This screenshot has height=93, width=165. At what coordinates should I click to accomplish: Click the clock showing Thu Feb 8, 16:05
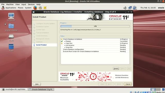tap(148, 8)
